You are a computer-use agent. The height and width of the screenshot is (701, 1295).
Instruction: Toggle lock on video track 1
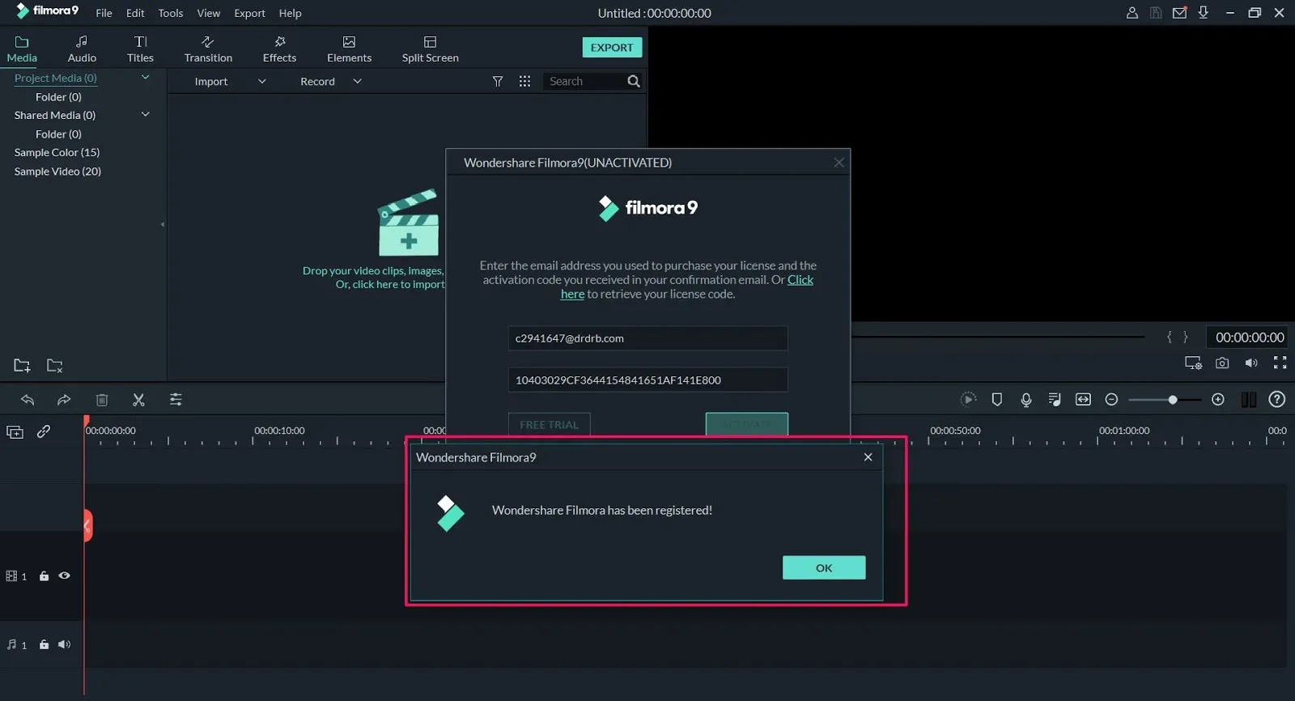coord(44,576)
